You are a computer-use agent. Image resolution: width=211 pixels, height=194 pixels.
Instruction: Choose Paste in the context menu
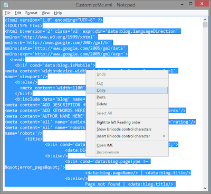tap(127, 97)
